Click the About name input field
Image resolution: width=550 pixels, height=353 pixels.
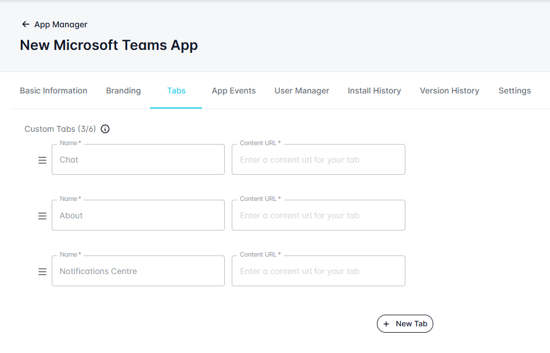tap(138, 215)
